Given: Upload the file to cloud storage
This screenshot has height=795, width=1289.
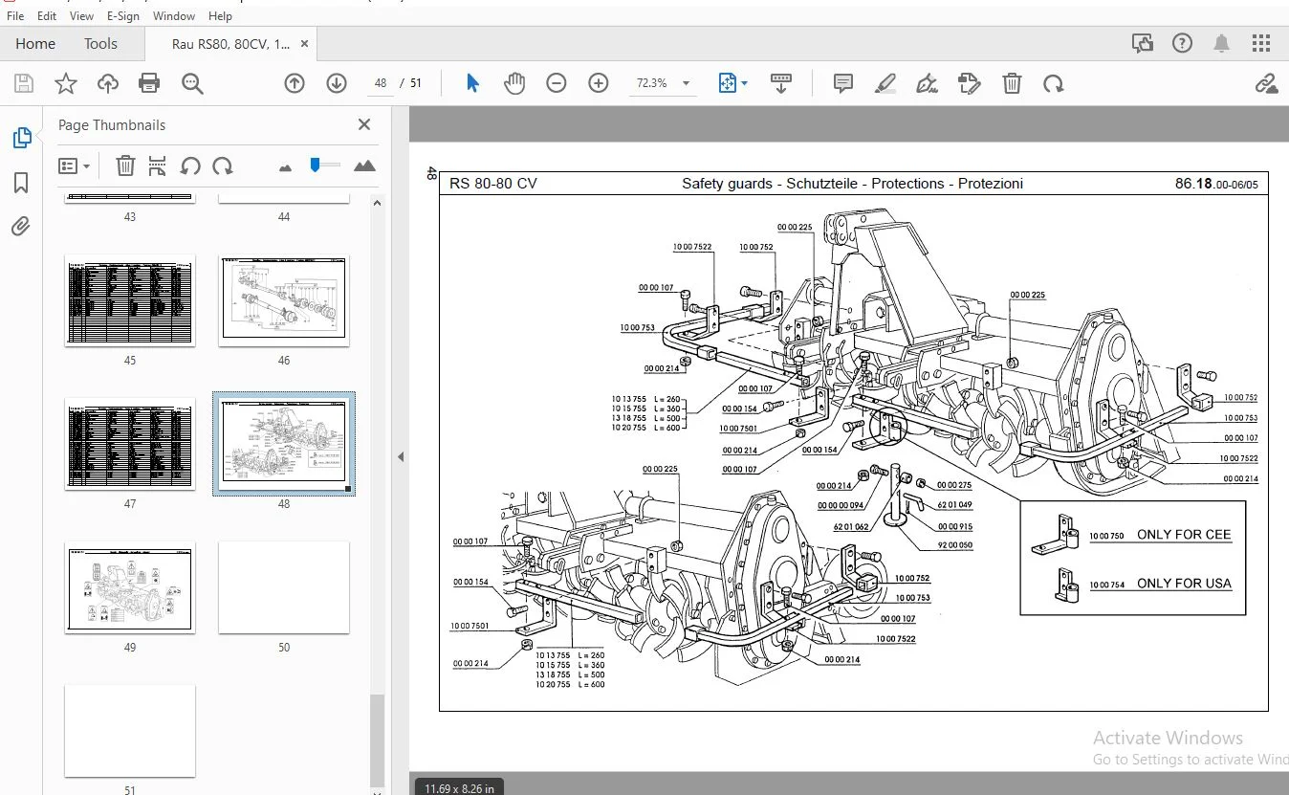Looking at the screenshot, I should click(x=108, y=83).
